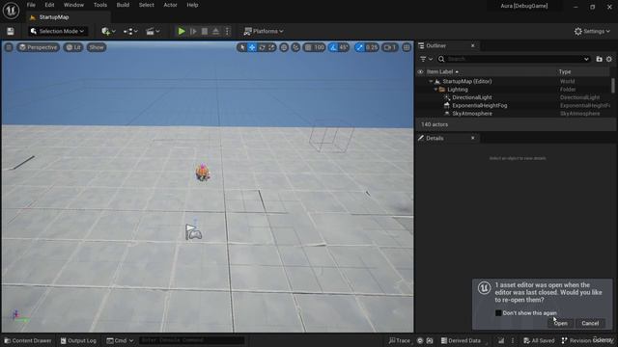Image resolution: width=618 pixels, height=347 pixels.
Task: Open viewport options hamburger menu
Action: coord(9,47)
